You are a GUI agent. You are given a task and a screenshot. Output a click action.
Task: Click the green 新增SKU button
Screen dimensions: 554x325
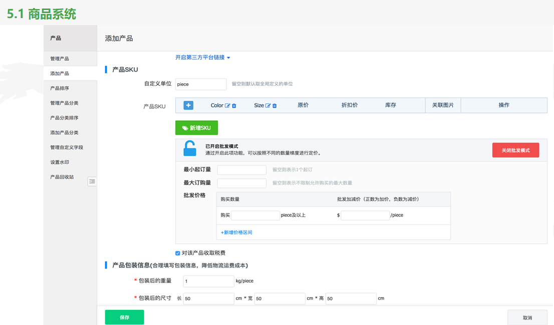coord(196,128)
